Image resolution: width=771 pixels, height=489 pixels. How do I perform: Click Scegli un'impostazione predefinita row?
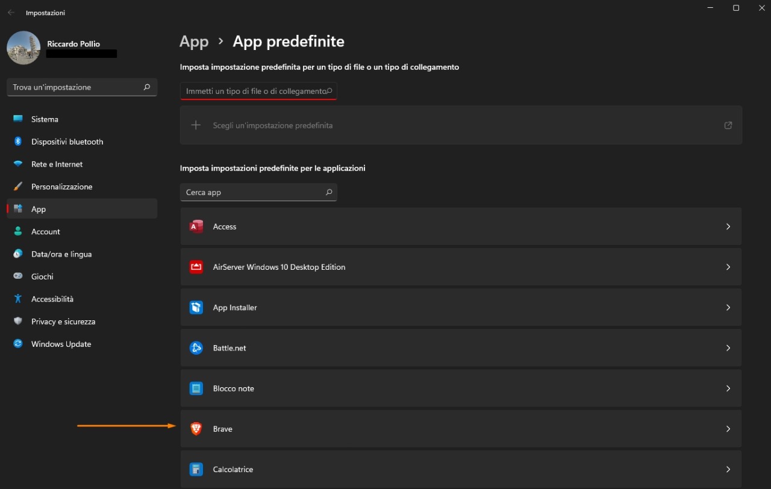pos(461,125)
